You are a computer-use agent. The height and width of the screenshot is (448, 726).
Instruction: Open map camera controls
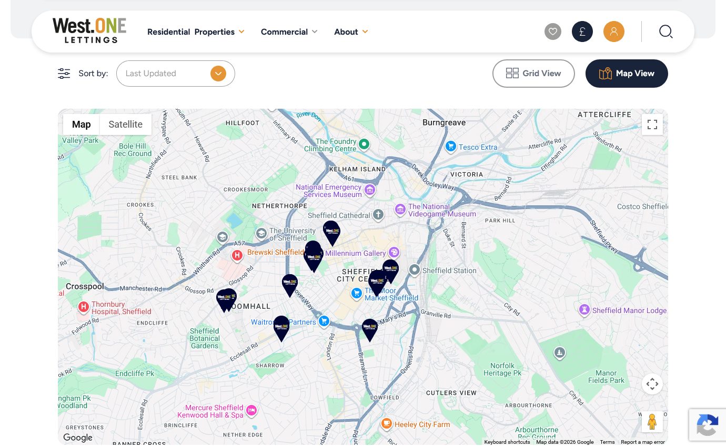pos(652,384)
